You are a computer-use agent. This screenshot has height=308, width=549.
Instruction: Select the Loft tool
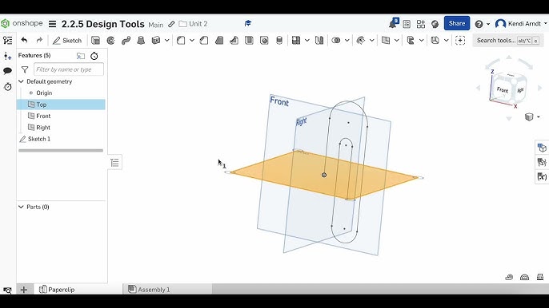coord(141,41)
